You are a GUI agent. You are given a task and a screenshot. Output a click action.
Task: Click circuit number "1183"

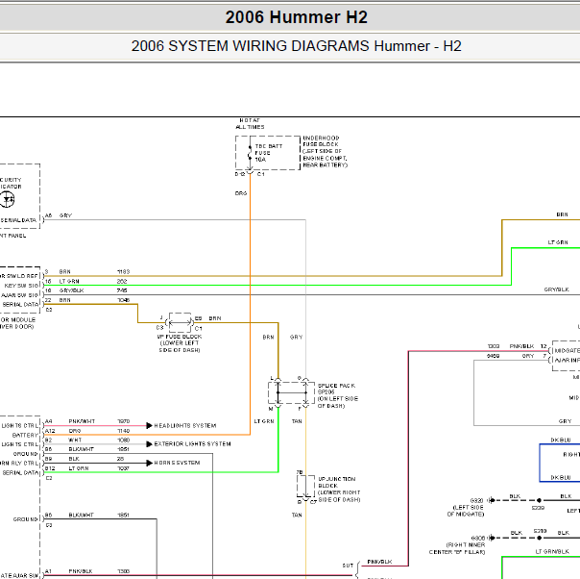coord(124,272)
